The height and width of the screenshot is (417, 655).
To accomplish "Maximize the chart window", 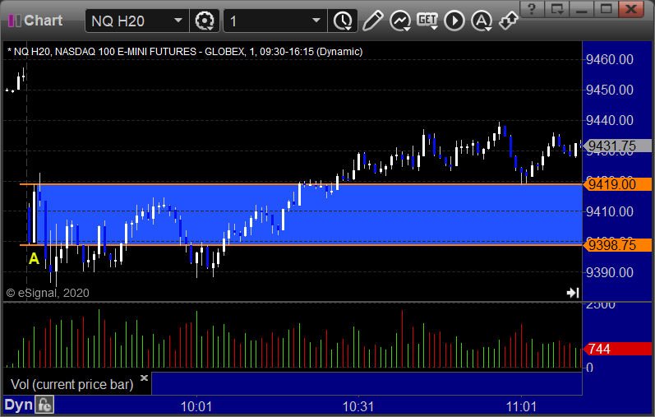I will pos(607,9).
